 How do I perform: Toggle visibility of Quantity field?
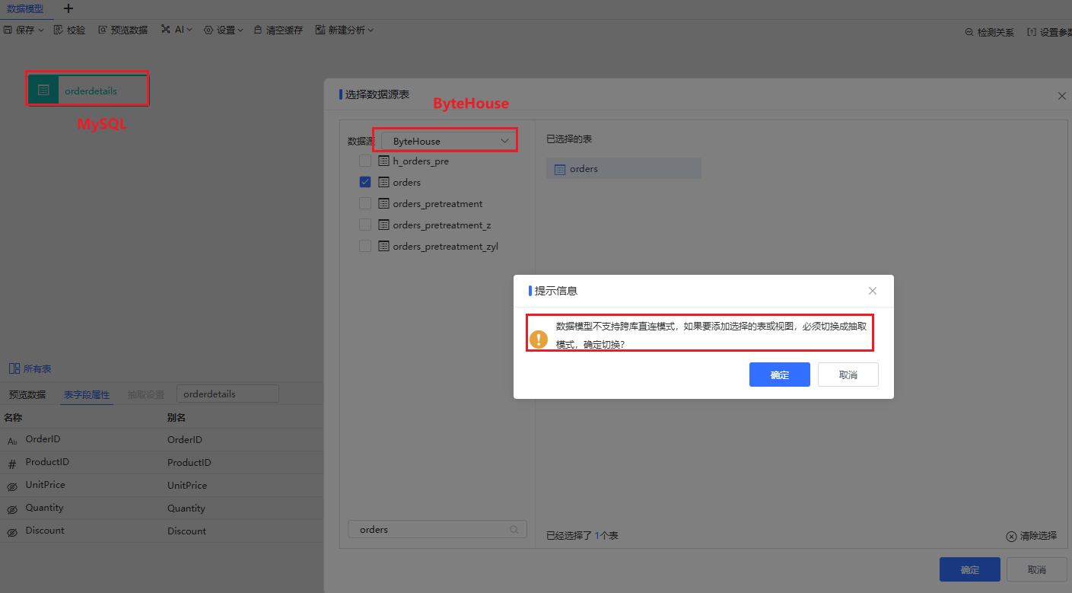click(x=12, y=509)
